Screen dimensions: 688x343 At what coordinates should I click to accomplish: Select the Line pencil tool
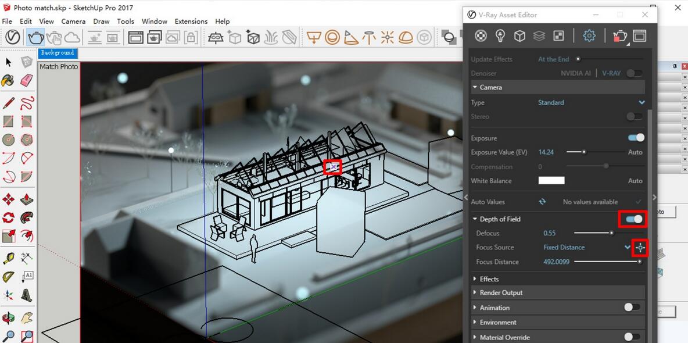click(8, 103)
